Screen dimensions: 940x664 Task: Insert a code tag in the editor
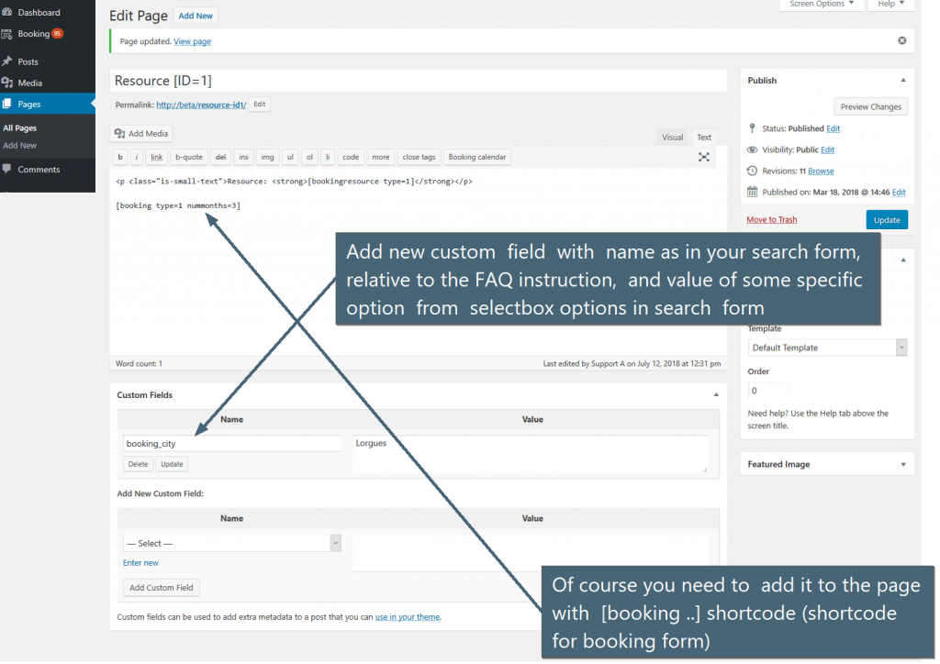349,156
